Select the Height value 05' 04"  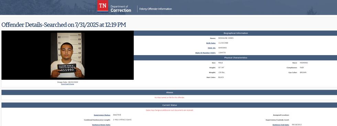pos(221,67)
